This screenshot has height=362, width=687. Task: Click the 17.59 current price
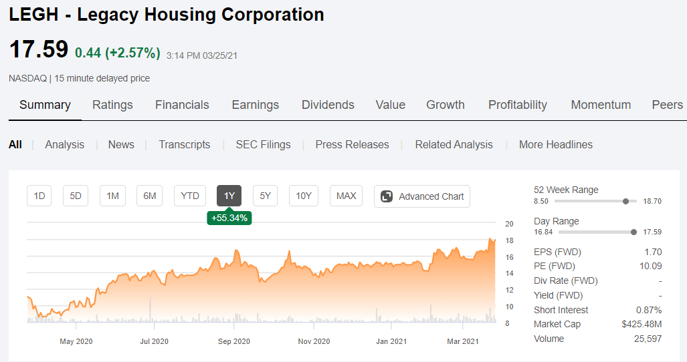pyautogui.click(x=39, y=49)
